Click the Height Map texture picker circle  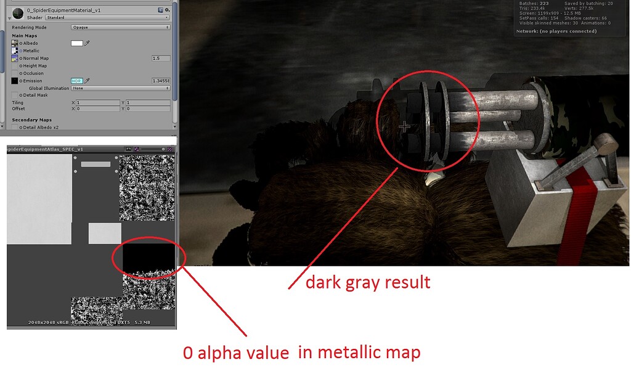coord(22,66)
